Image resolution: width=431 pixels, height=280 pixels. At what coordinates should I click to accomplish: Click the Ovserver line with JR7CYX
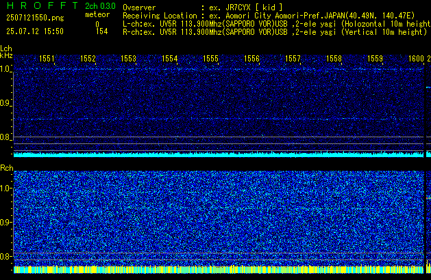[x=203, y=8]
